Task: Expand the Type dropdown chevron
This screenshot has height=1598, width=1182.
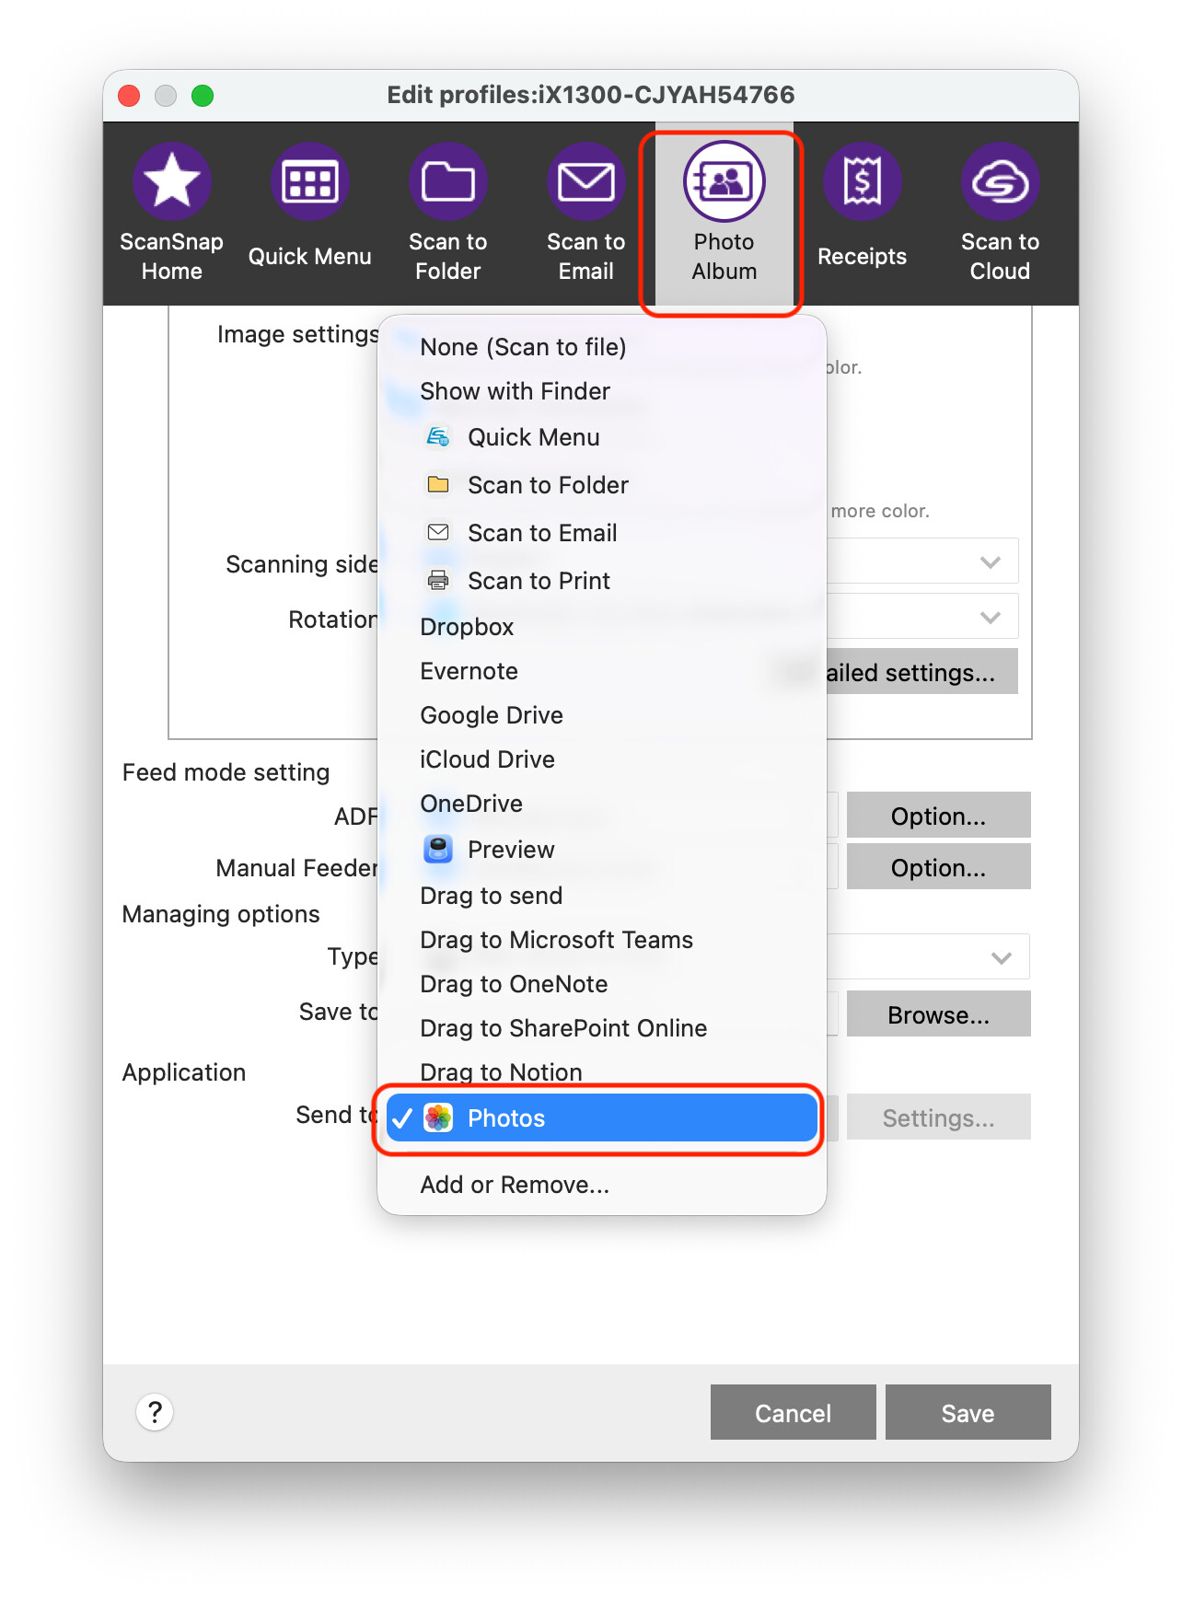Action: tap(1002, 957)
